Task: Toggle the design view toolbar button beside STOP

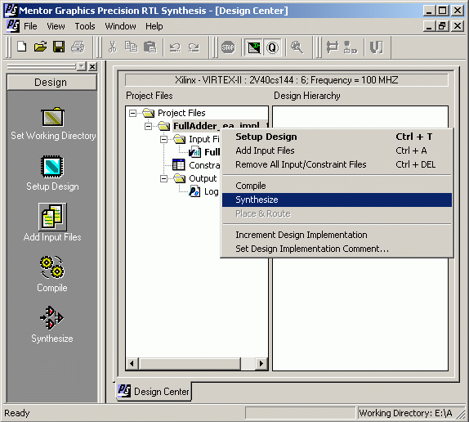Action: 253,47
